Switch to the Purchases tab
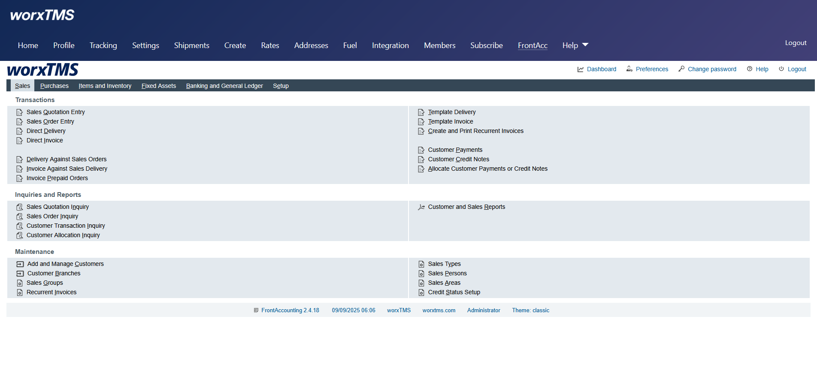Viewport: 817px width, 383px height. click(54, 86)
